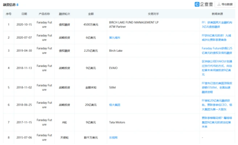Click the download icon in 导出数据 button
This screenshot has width=238, height=145.
click(x=219, y=5)
